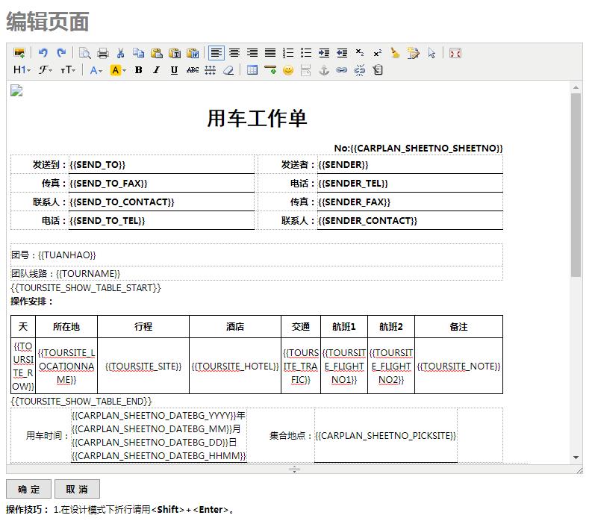This screenshot has width=595, height=524.
Task: Redo the last undone edit
Action: pyautogui.click(x=61, y=53)
